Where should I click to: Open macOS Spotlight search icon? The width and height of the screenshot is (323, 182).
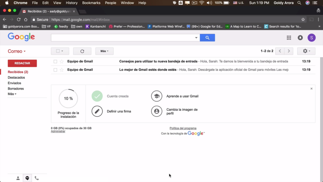[299, 3]
